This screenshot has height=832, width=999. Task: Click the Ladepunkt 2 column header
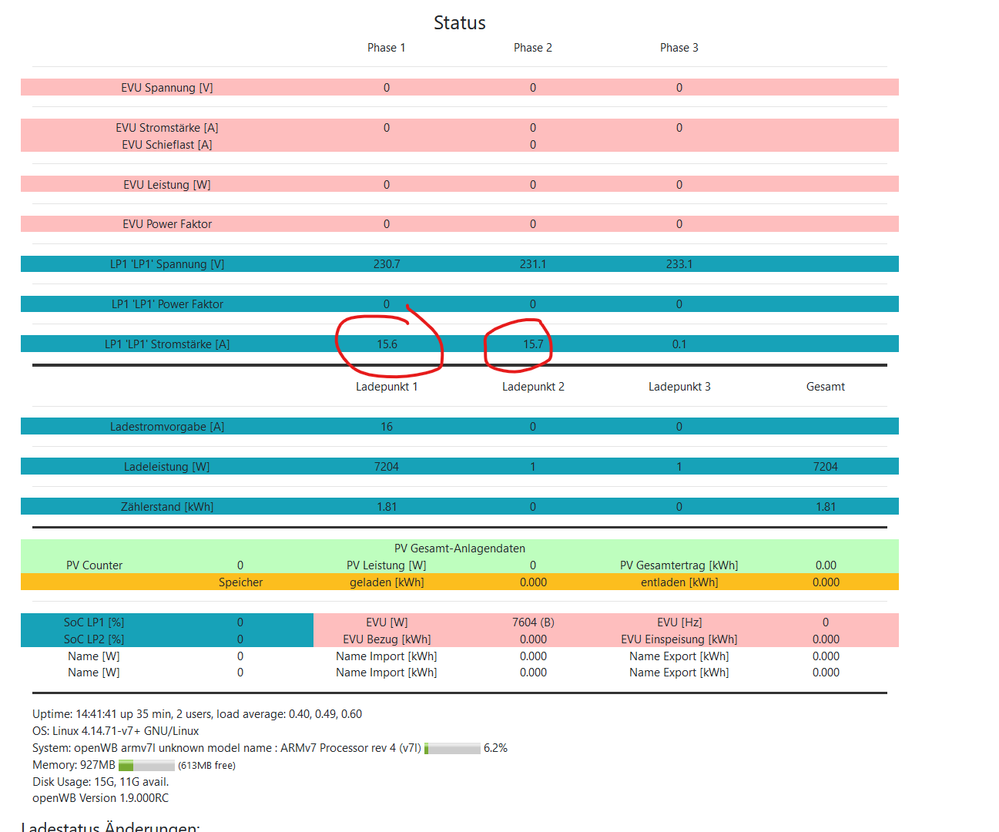(x=533, y=387)
